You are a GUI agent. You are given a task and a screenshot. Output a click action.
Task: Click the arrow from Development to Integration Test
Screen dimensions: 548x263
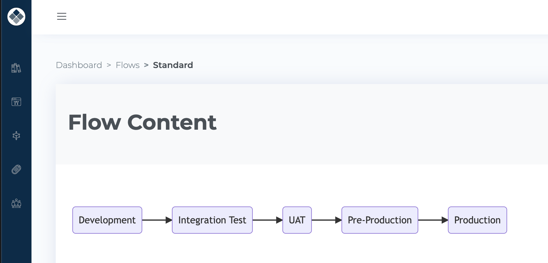(157, 220)
